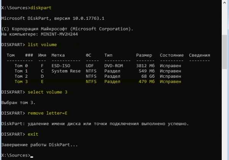Click the 'Метка' column header

pyautogui.click(x=58, y=55)
